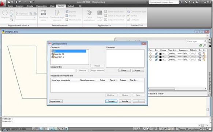Toggle the padlock in bottom layer row
213x132 pixels.
pyautogui.click(x=157, y=60)
